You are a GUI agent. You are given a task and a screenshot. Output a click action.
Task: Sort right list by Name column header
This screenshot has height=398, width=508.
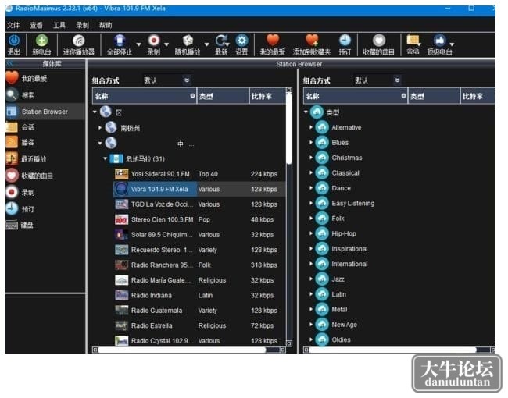click(356, 96)
